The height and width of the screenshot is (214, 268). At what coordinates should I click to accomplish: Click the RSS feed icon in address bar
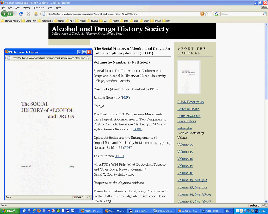[x=202, y=14]
